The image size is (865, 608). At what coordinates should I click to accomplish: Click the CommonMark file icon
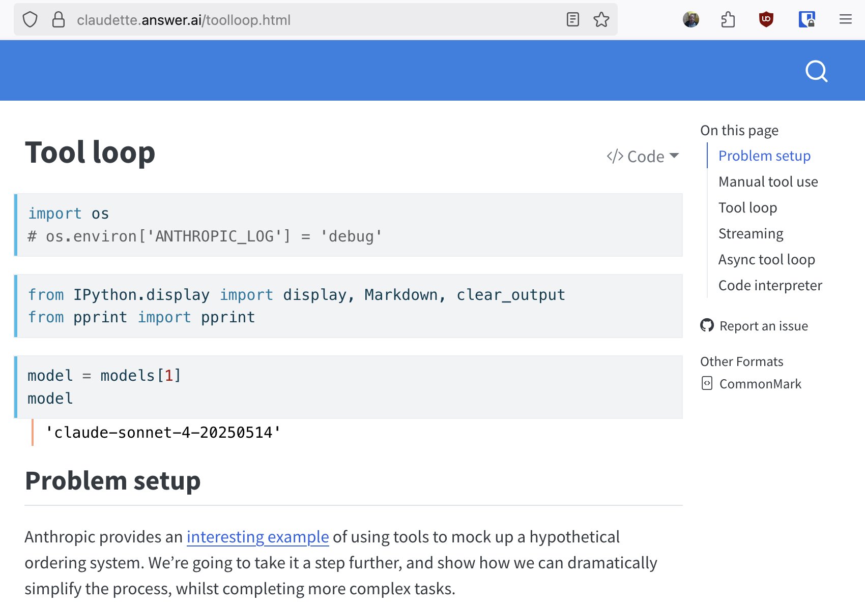tap(707, 383)
